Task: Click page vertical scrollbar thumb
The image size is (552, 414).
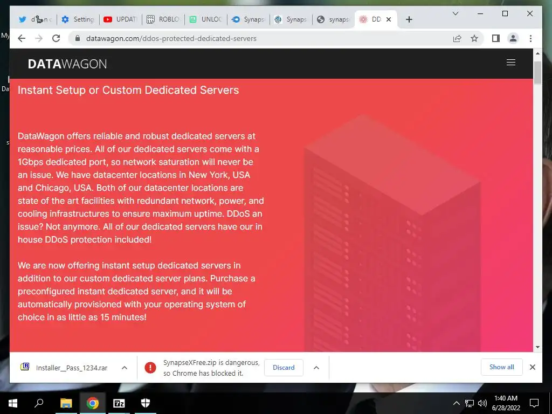Action: [537, 73]
